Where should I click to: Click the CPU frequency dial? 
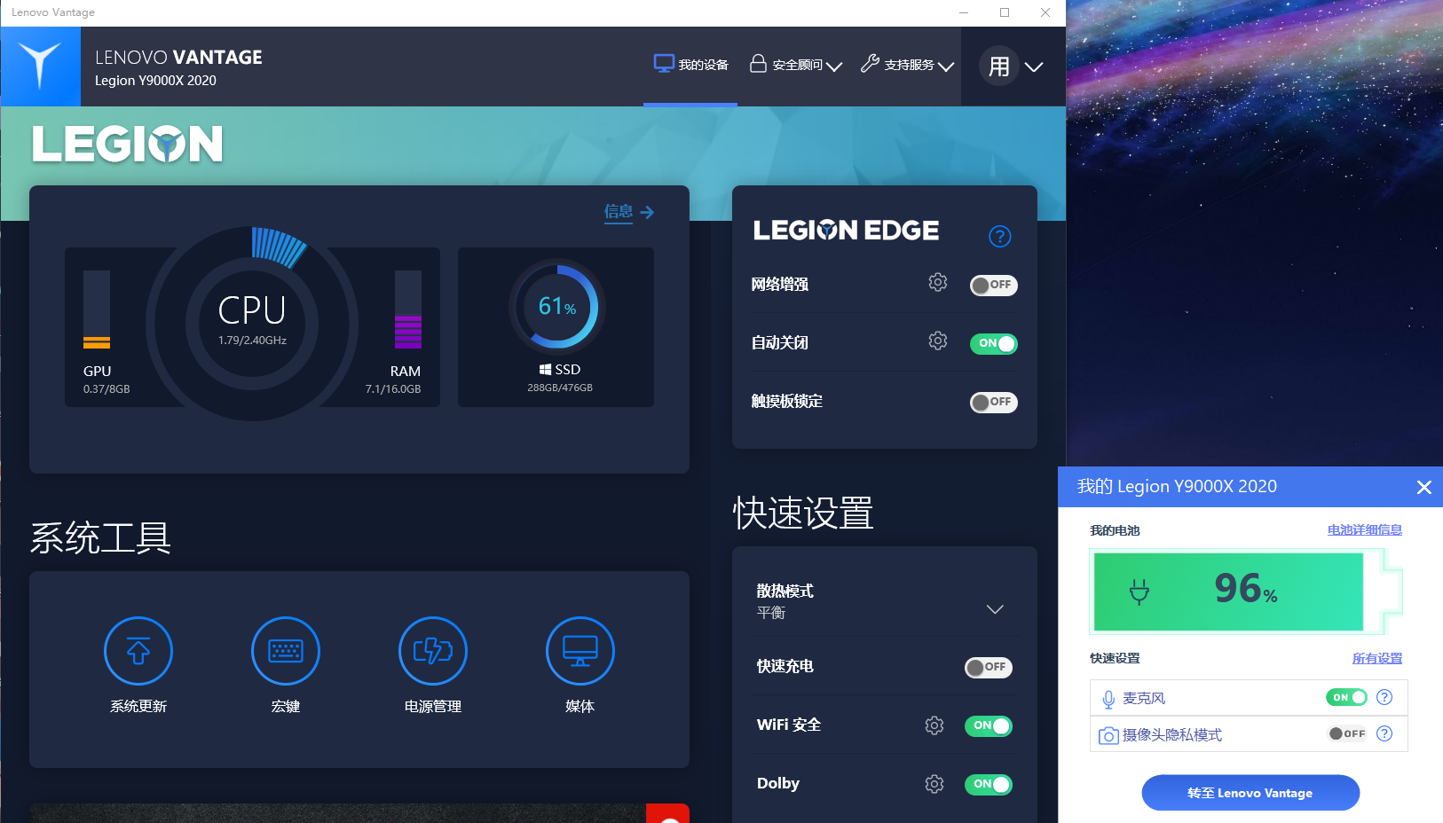(x=252, y=323)
